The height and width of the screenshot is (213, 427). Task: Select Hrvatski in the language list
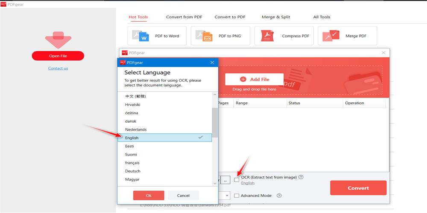click(164, 105)
